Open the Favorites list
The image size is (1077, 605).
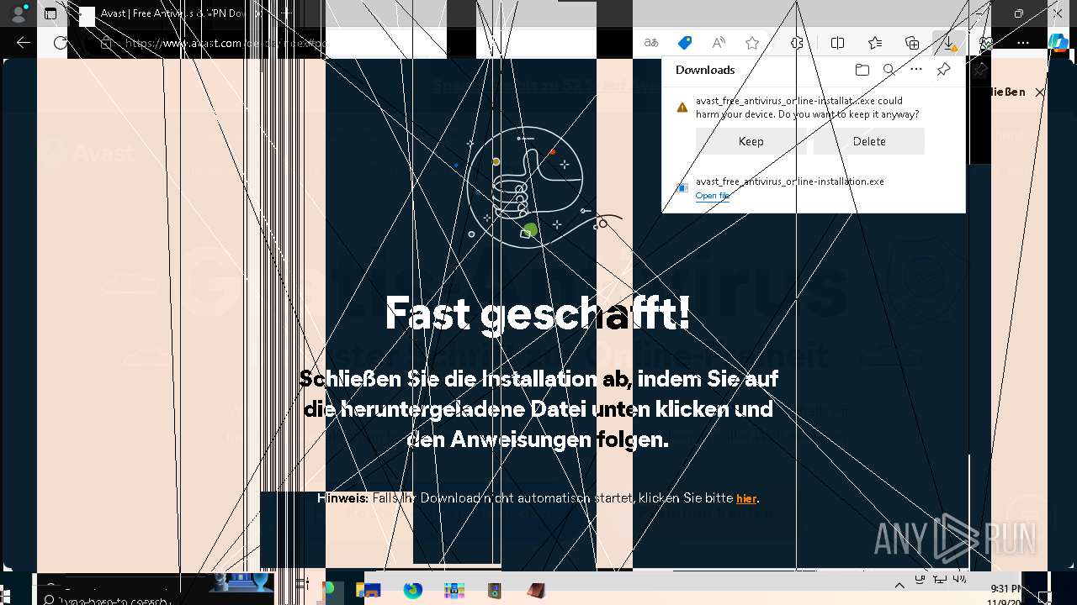[x=875, y=43]
